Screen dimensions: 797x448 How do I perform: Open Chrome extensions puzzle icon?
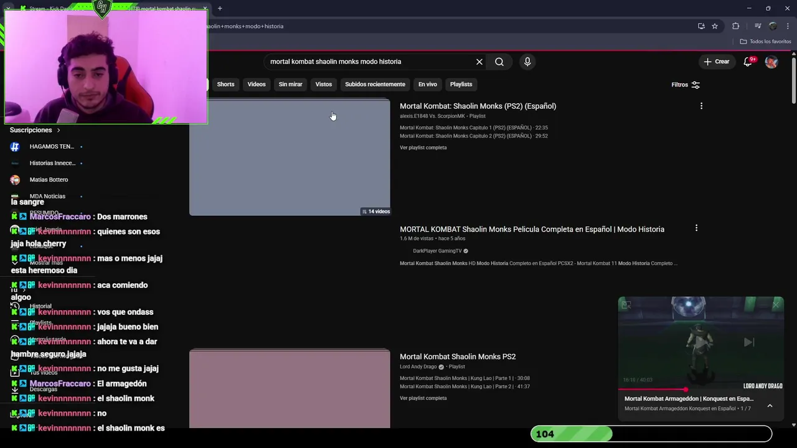click(735, 26)
